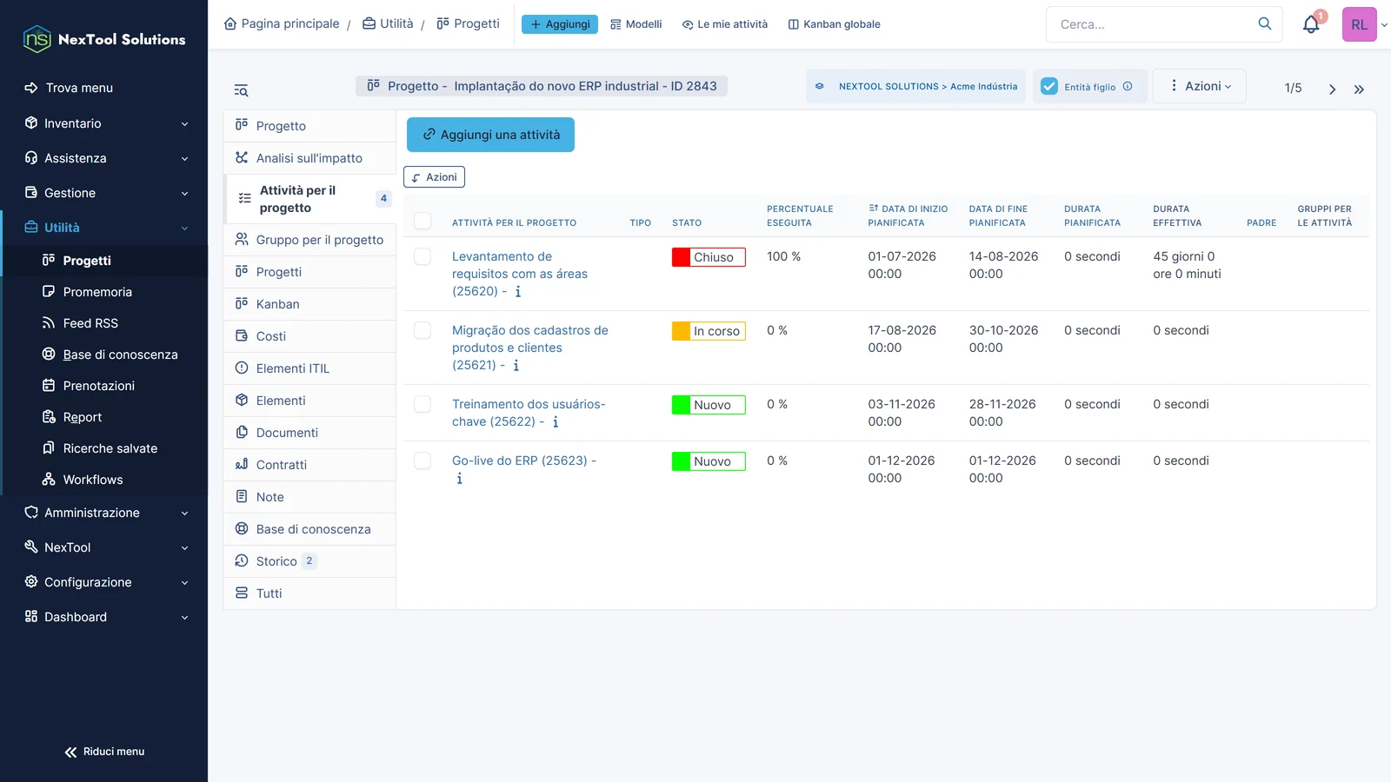This screenshot has width=1391, height=782.
Task: Click the red Chiuso status swatch
Action: [x=681, y=257]
